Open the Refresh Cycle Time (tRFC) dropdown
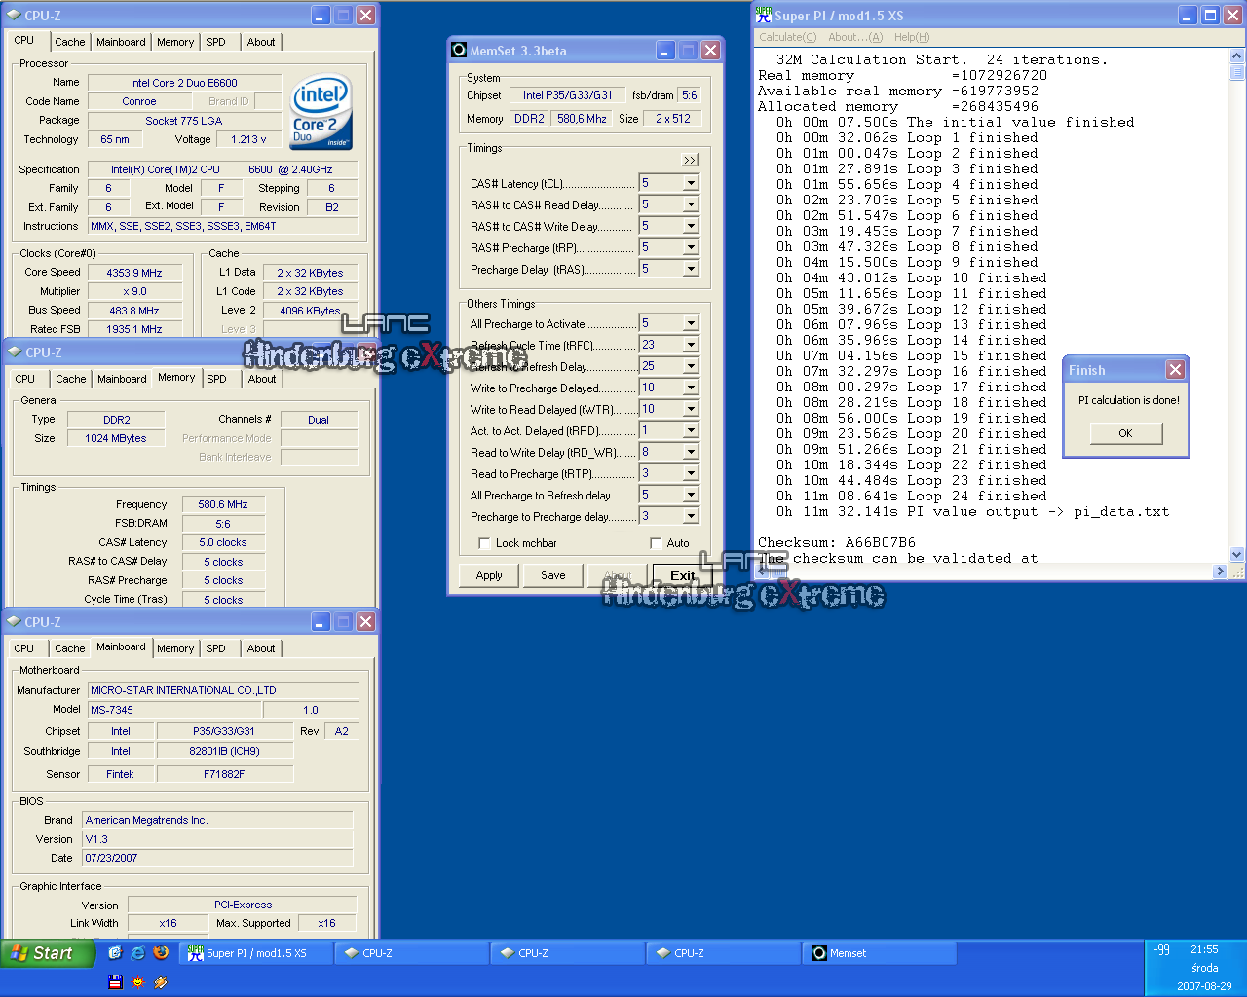 click(x=691, y=345)
